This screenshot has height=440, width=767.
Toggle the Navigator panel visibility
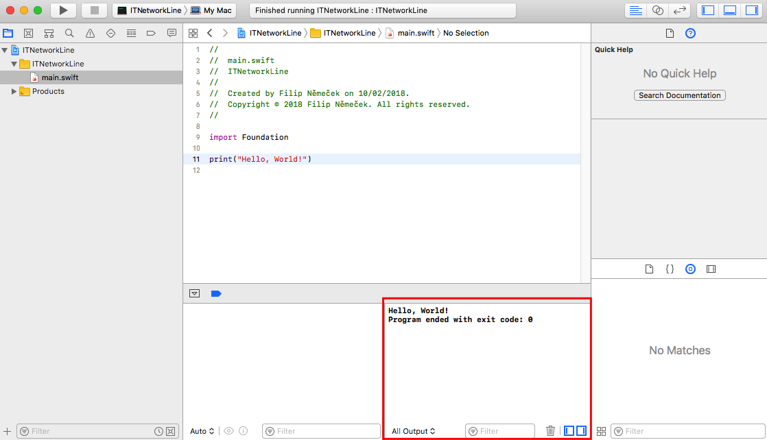(x=709, y=10)
